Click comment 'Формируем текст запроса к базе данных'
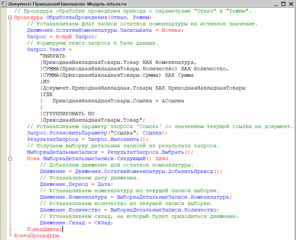The image size is (296, 240). 92,43
